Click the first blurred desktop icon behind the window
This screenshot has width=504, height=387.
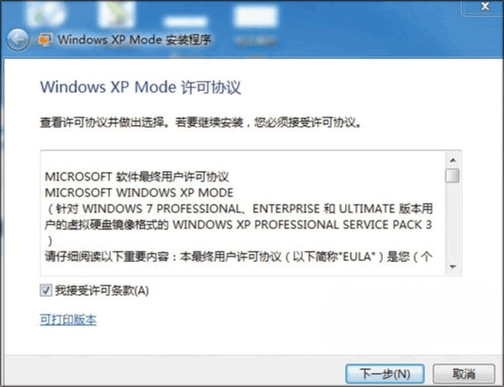[x=47, y=14]
